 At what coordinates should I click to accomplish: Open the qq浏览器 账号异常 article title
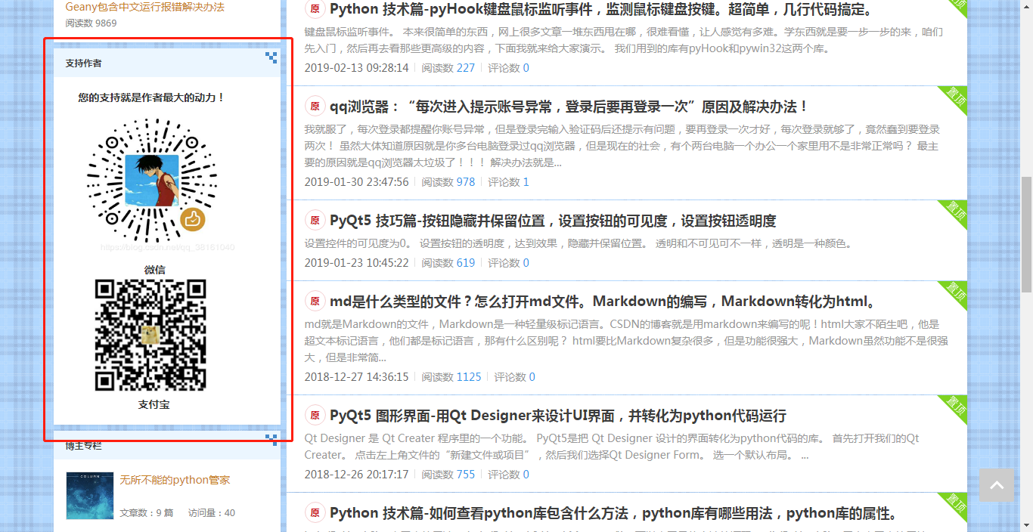point(569,107)
